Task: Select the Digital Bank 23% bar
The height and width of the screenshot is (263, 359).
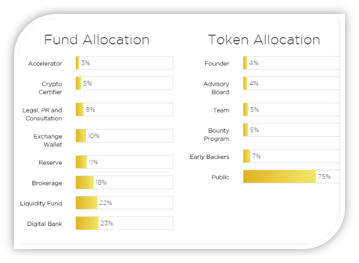Action: coord(124,223)
